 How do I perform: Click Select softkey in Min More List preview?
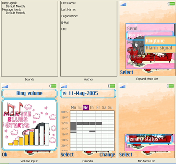126,155
